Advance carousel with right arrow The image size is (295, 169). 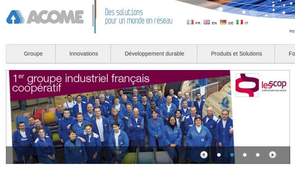click(x=272, y=155)
